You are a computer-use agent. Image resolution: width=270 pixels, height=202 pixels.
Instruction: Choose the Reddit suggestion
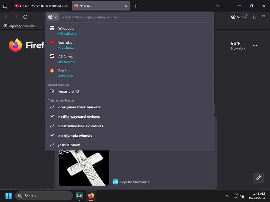[129, 73]
